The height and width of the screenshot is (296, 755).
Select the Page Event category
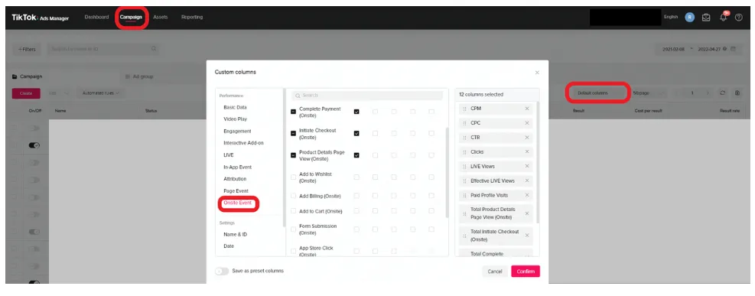point(236,191)
